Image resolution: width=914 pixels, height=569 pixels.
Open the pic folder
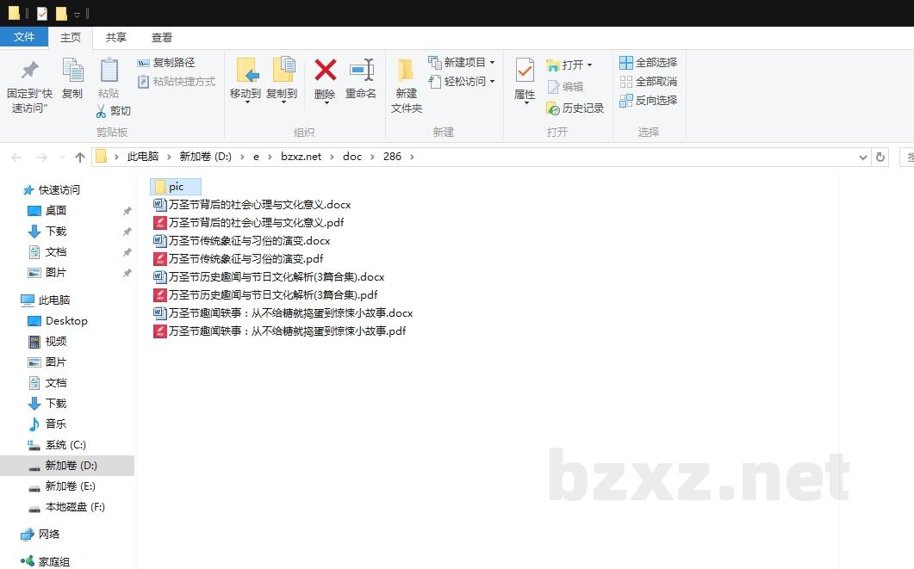pos(176,187)
